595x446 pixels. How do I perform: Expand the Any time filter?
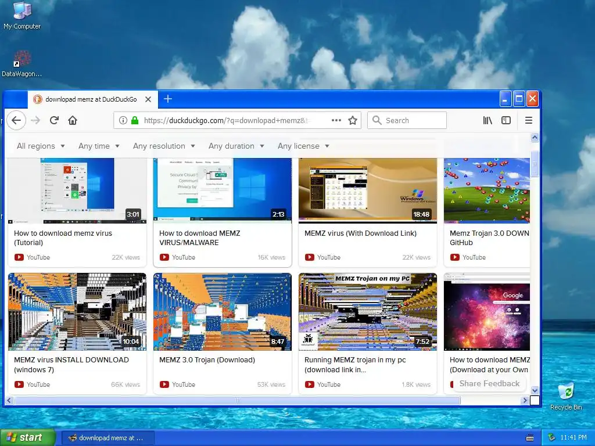tap(99, 146)
